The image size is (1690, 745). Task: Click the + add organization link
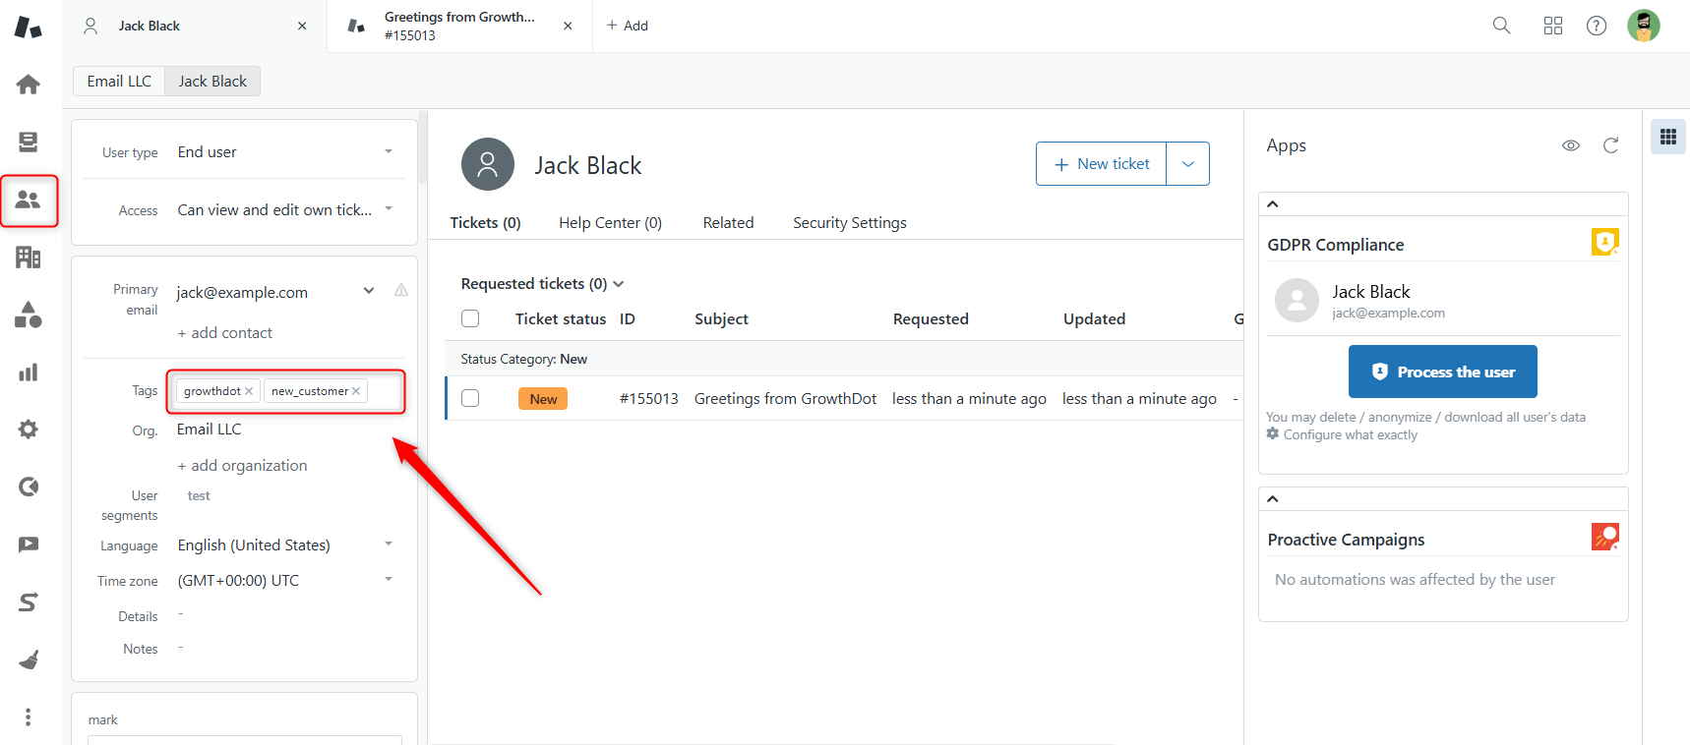[242, 466]
